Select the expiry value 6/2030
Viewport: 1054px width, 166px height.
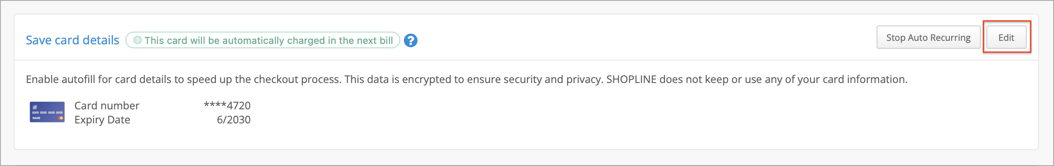point(233,119)
